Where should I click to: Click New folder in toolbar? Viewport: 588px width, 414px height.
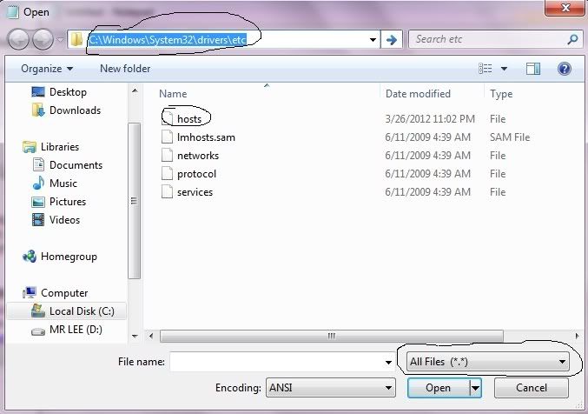pyautogui.click(x=125, y=68)
